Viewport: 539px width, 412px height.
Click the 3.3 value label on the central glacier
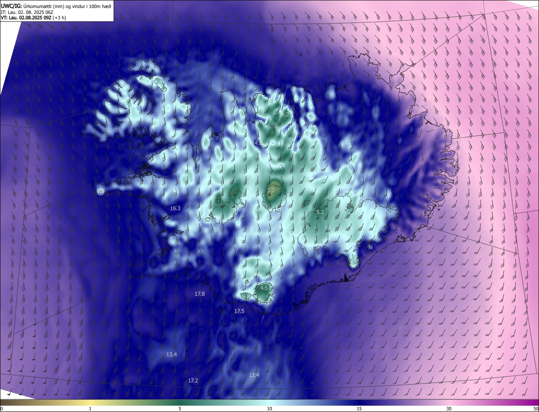(x=271, y=190)
